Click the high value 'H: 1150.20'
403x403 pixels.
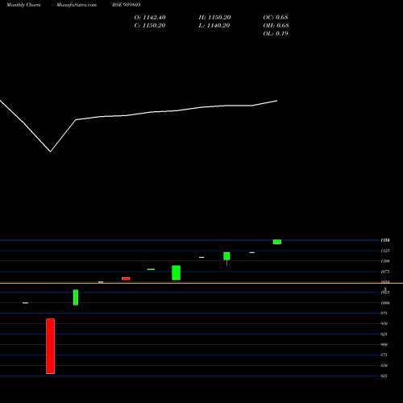click(x=214, y=18)
